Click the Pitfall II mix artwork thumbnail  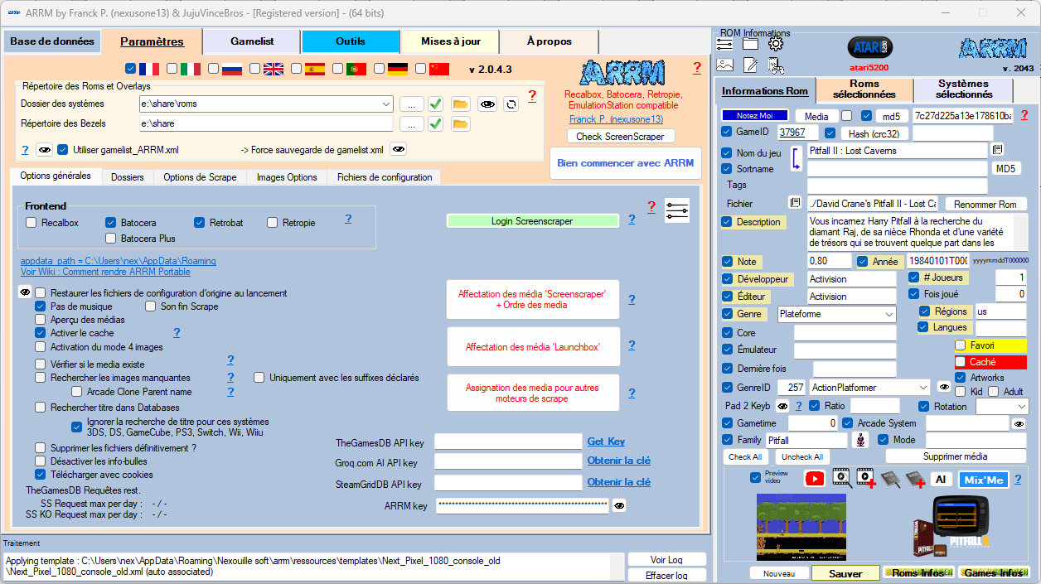coord(952,528)
